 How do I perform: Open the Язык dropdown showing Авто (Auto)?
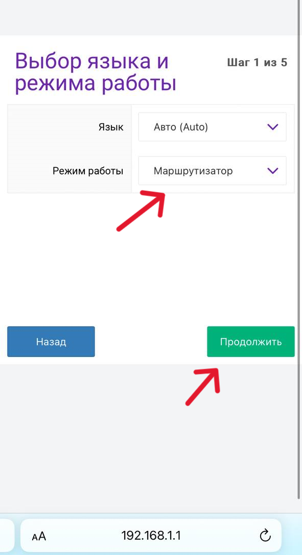point(212,127)
